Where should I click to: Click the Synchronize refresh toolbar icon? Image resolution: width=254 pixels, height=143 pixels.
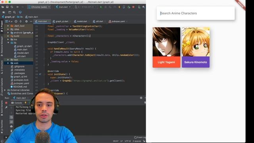[x=12, y=7]
